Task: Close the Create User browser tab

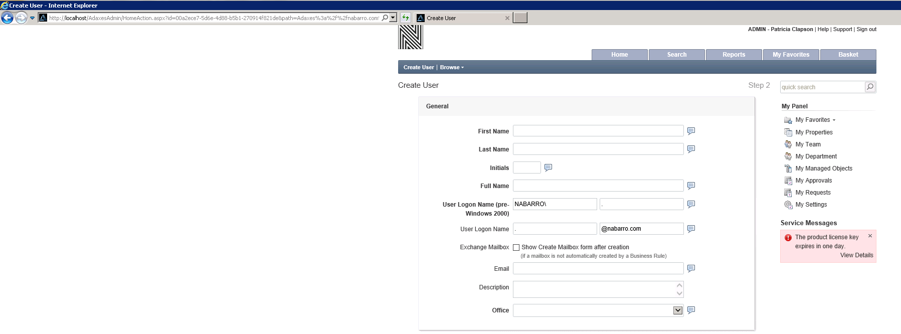Action: point(507,18)
